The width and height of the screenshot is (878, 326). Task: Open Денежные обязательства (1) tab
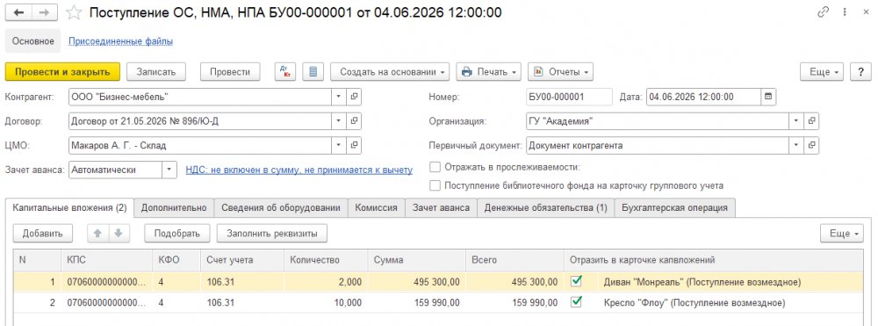[546, 207]
